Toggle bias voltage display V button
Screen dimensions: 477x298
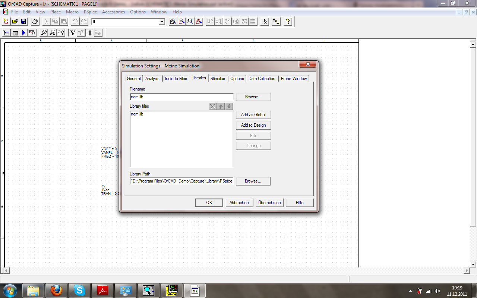coord(73,33)
